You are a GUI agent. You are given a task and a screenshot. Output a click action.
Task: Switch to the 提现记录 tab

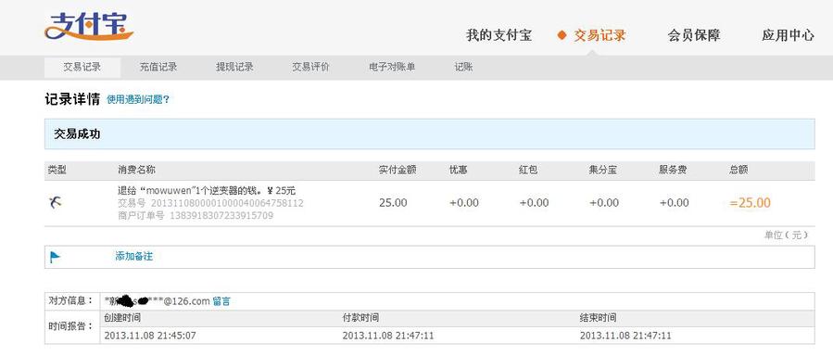234,68
